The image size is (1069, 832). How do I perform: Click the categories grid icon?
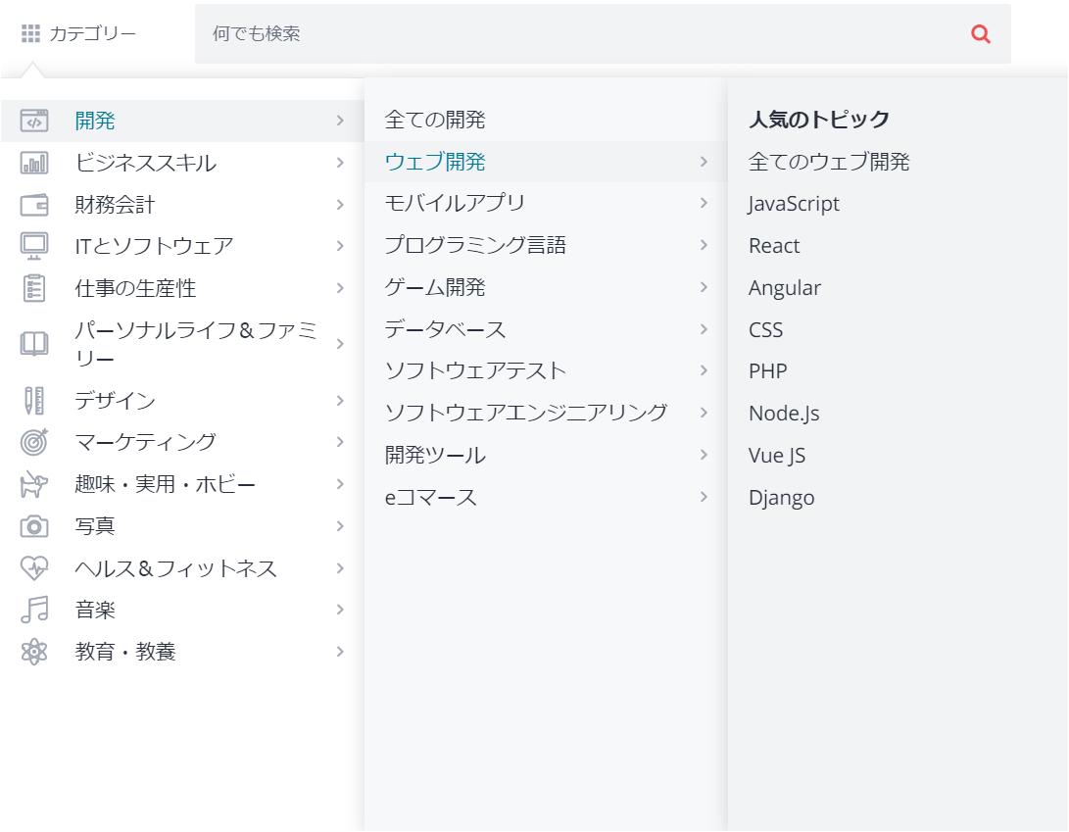30,33
